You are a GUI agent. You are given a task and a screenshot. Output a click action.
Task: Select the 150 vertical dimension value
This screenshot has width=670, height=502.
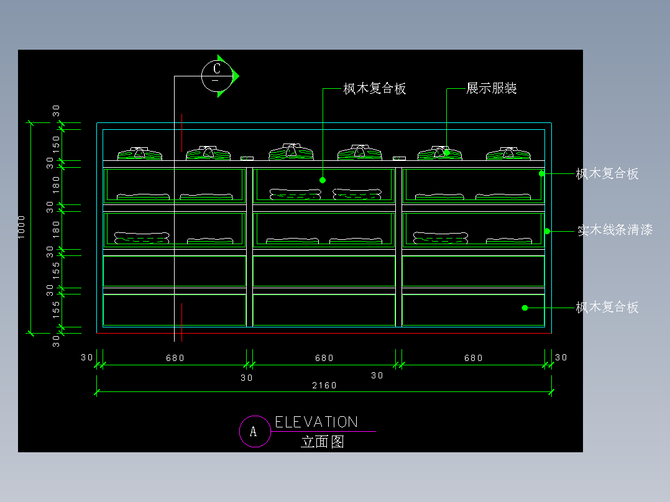click(x=56, y=145)
